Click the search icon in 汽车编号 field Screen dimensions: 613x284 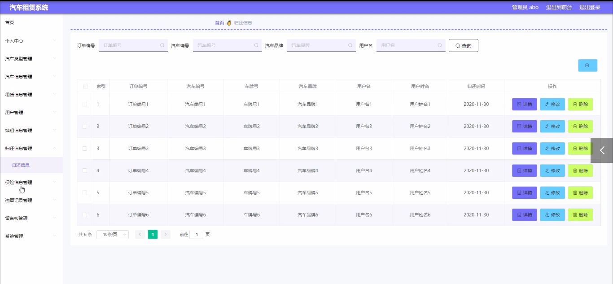coord(256,45)
